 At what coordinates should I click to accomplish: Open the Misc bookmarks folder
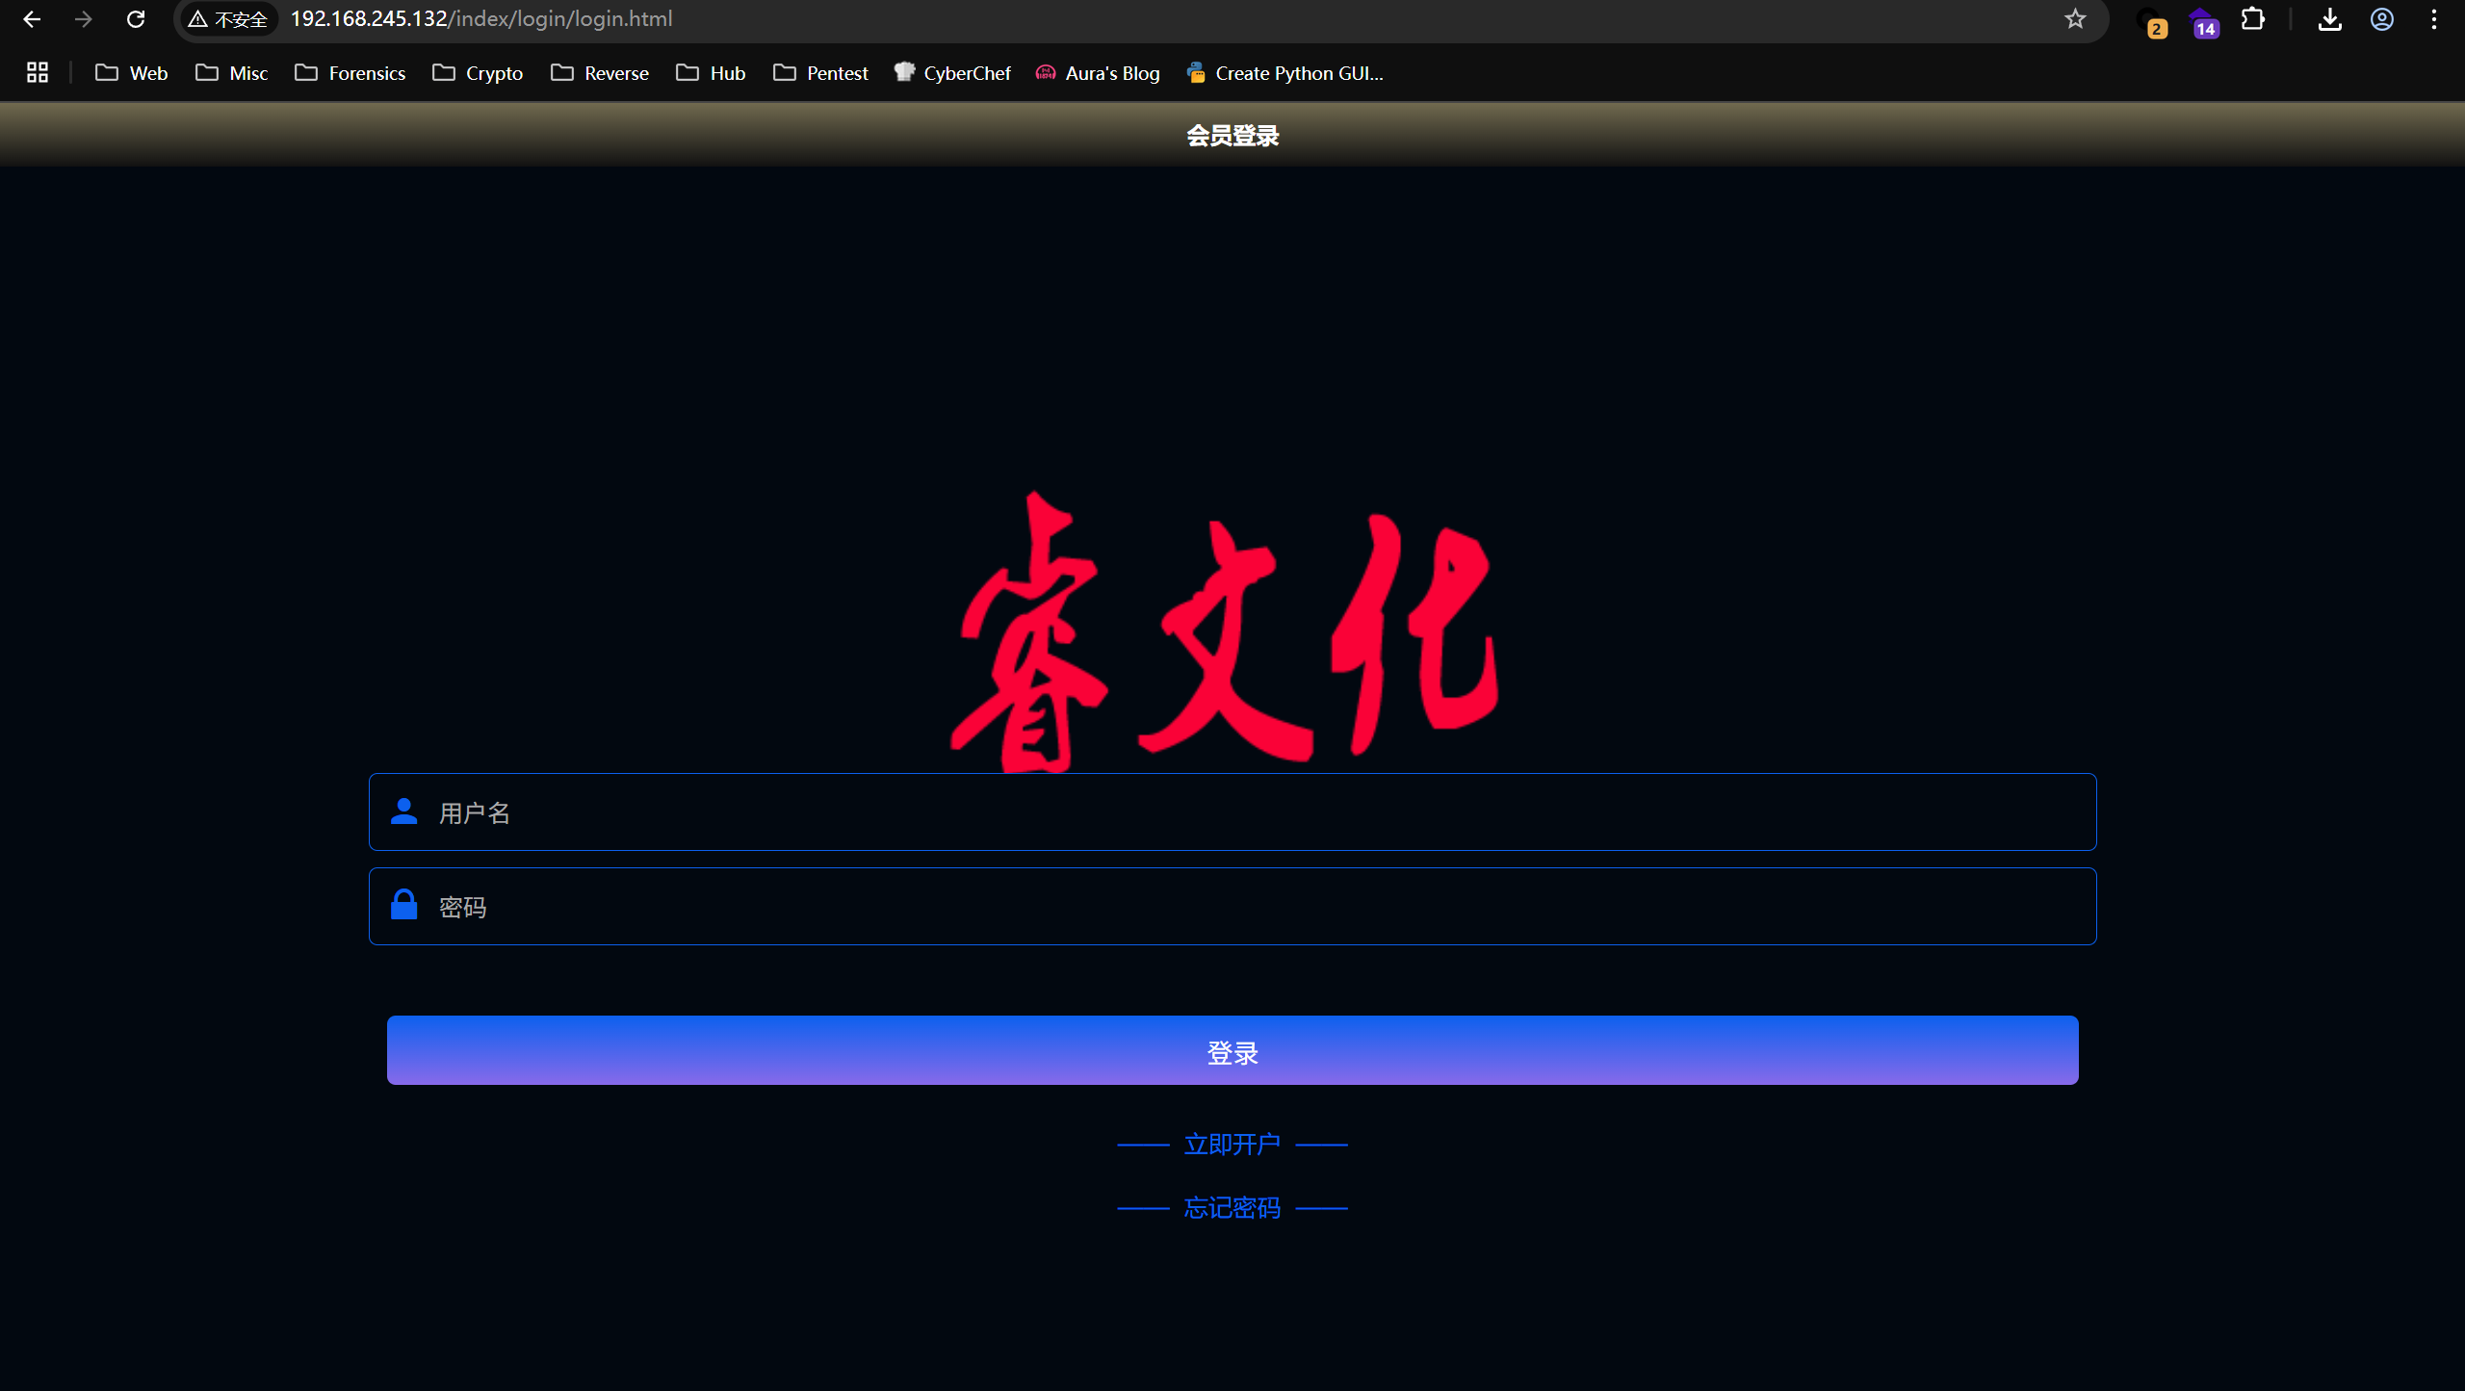[232, 73]
